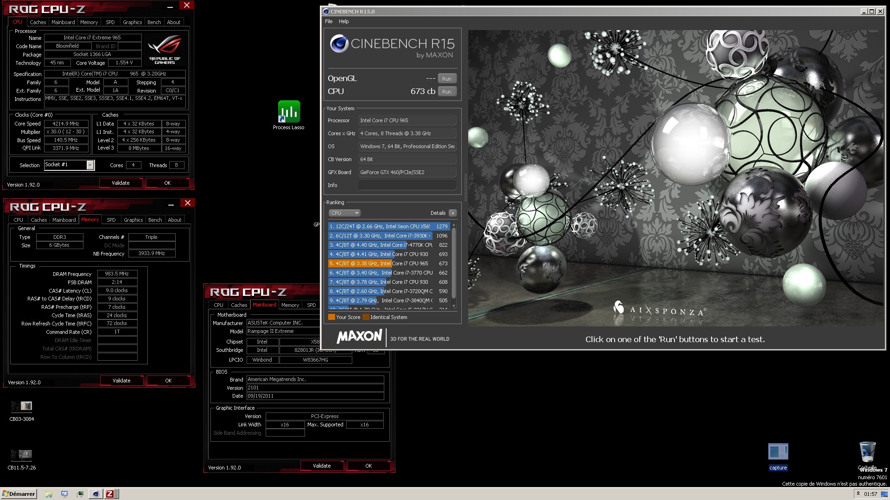The width and height of the screenshot is (890, 500).
Task: Click the show desktop icon in the tray
Action: (884, 494)
